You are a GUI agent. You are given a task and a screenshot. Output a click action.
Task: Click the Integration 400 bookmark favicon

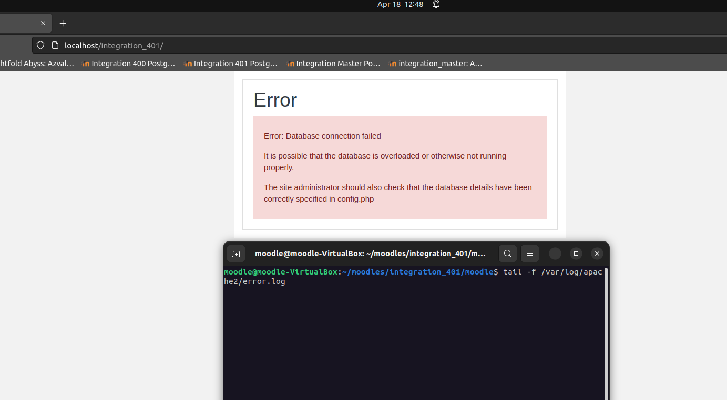86,64
